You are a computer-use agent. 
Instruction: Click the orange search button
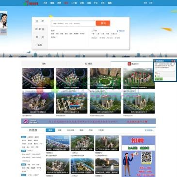pos(103,23)
